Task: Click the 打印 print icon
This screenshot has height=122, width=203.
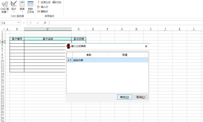Action: point(54,2)
